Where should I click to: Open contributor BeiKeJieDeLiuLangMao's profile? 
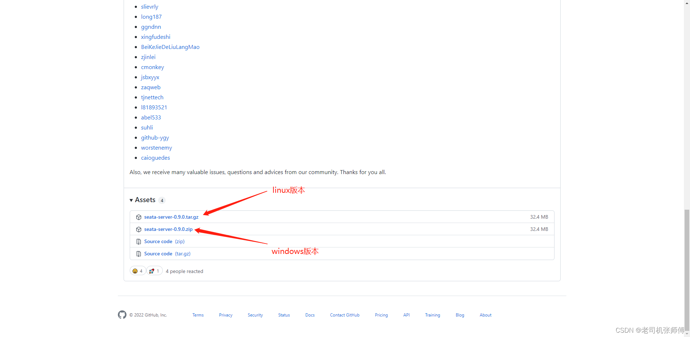pos(170,47)
